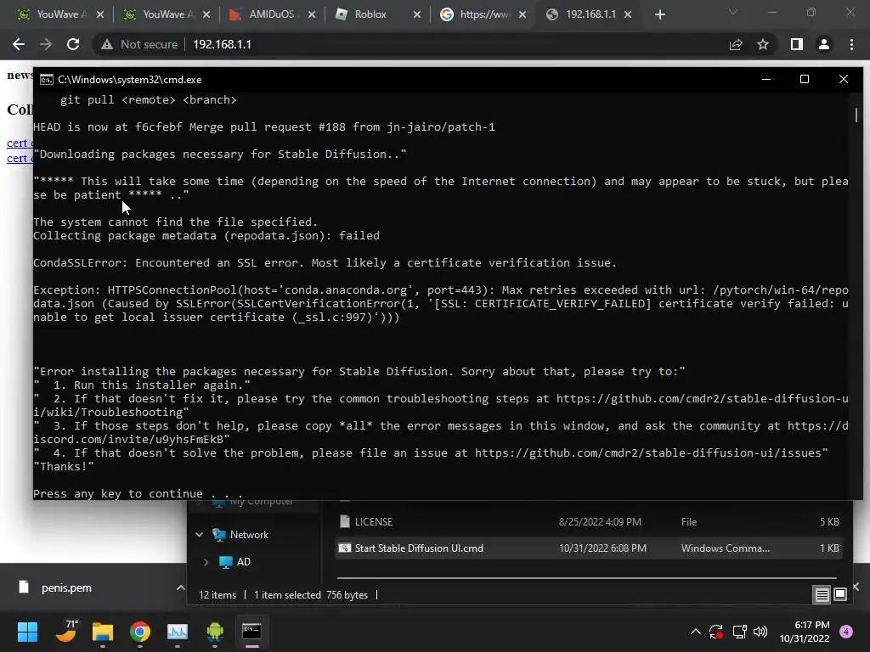Image resolution: width=870 pixels, height=652 pixels.
Task: Open network status tray icon
Action: pyautogui.click(x=739, y=632)
